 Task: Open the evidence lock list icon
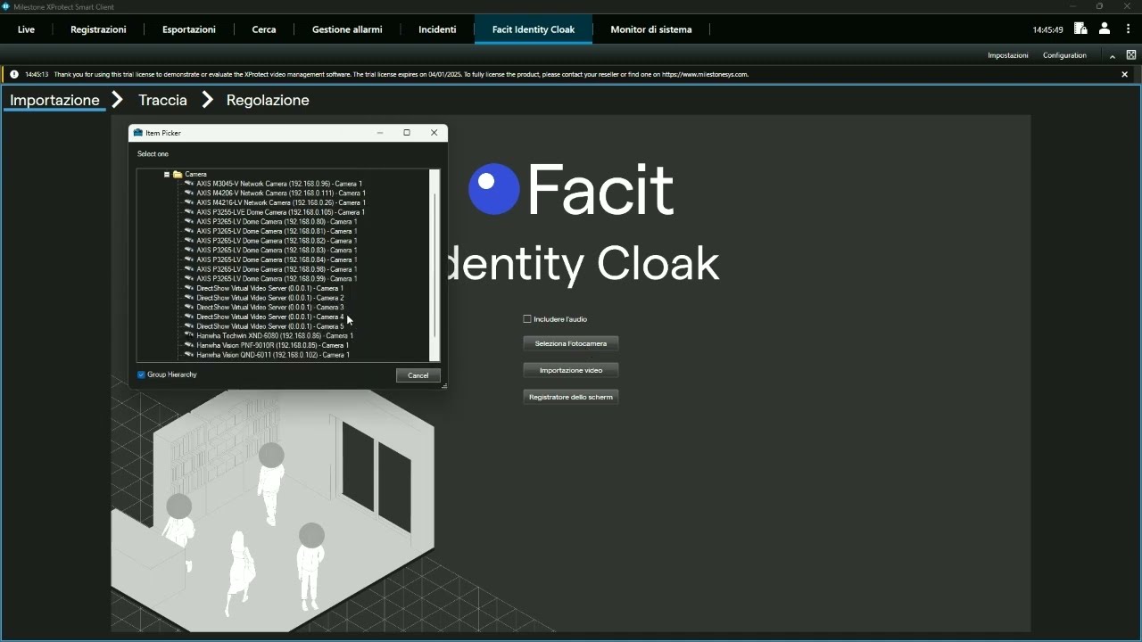pyautogui.click(x=1080, y=29)
